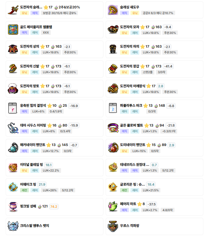Click the 골든 클로버 벨트 icon
The width and height of the screenshot is (208, 240).
[x=113, y=128]
